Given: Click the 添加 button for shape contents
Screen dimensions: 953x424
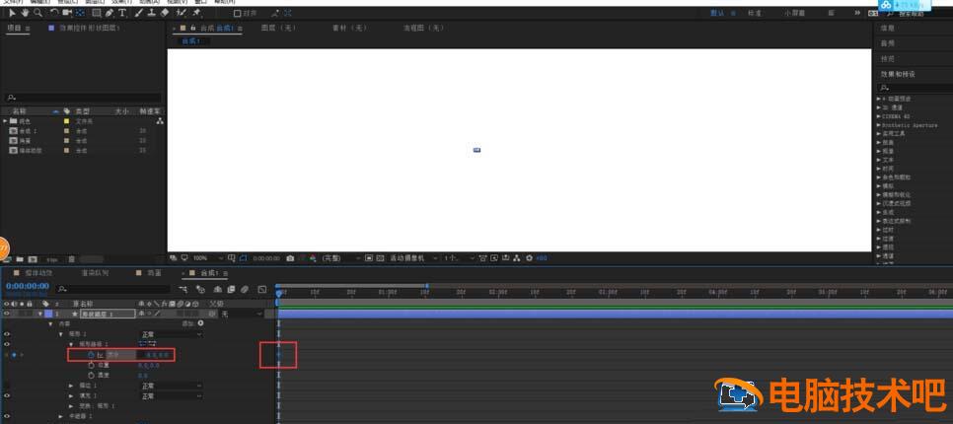Looking at the screenshot, I should tap(200, 323).
